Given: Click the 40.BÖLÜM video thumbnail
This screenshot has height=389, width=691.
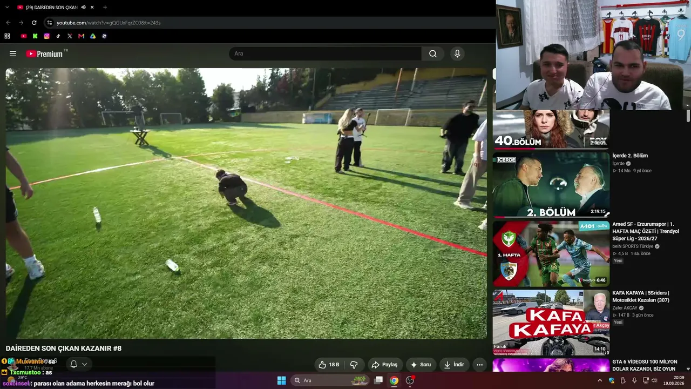Looking at the screenshot, I should [551, 129].
